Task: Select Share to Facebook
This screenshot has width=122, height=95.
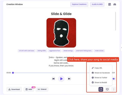Action: (101, 73)
